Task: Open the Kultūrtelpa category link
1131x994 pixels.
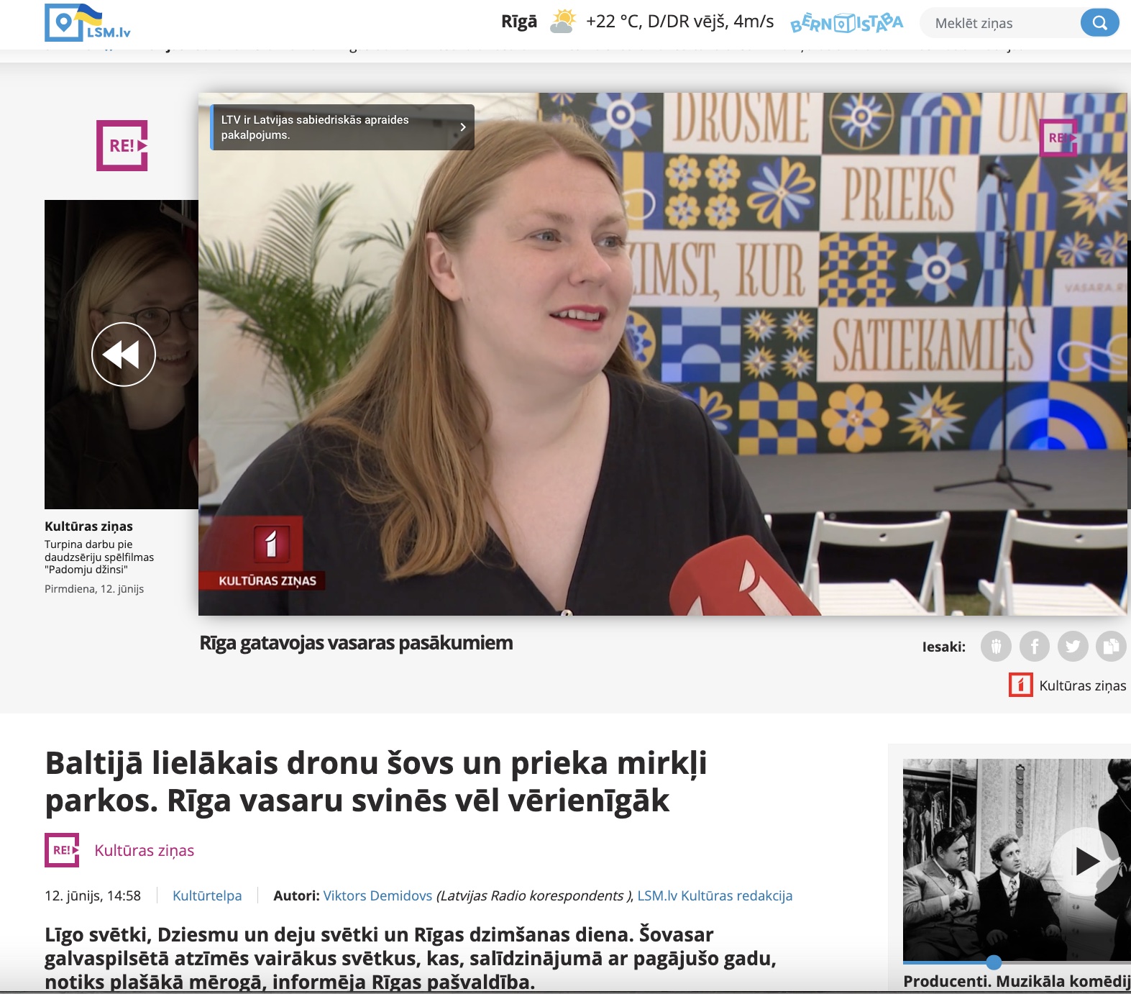Action: pos(207,895)
